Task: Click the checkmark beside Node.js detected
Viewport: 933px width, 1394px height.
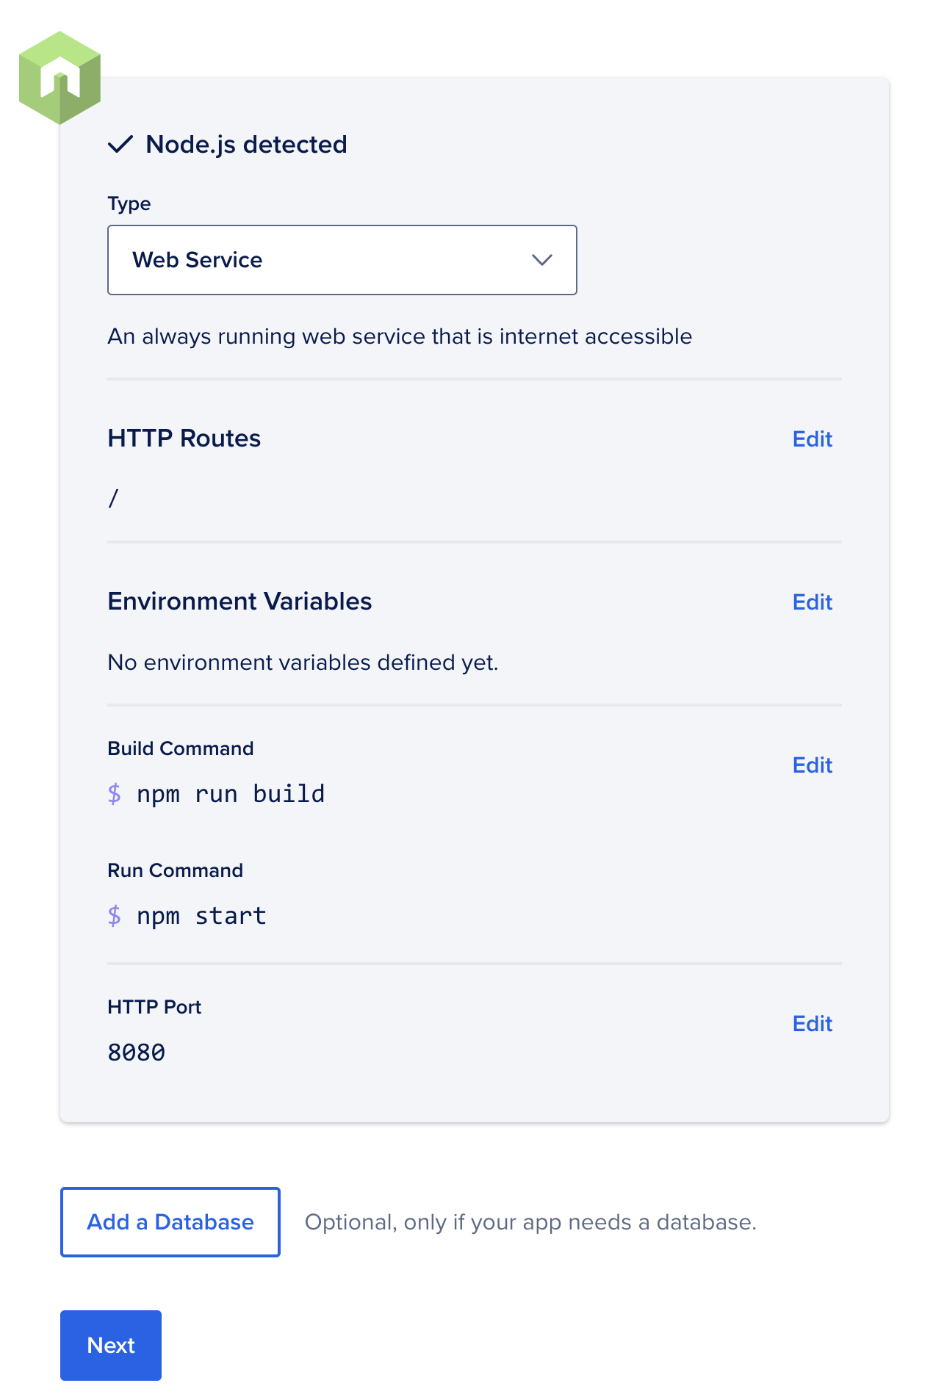Action: pos(120,144)
